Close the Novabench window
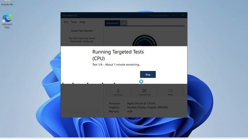248x139 pixels. [x=183, y=15]
